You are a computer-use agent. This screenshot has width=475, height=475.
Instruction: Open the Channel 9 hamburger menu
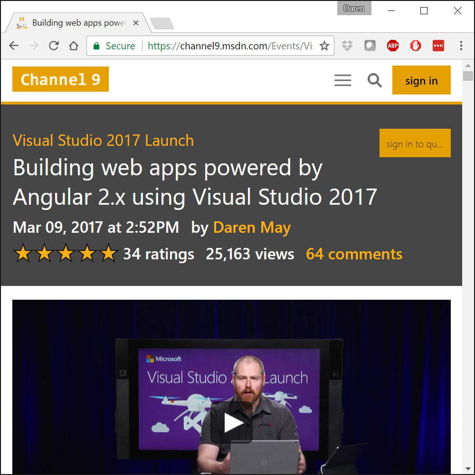[x=342, y=80]
